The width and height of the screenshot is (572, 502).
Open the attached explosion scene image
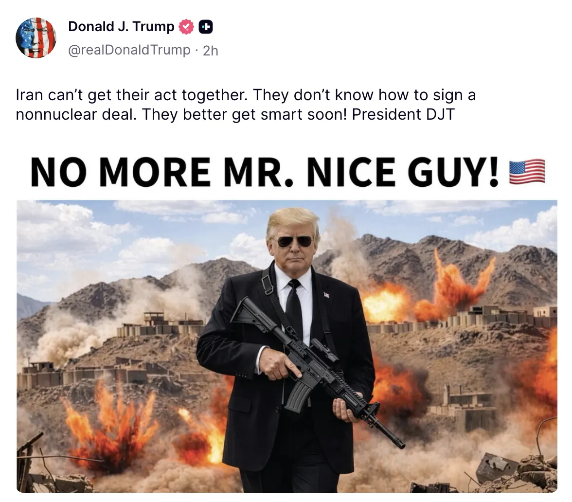(287, 346)
